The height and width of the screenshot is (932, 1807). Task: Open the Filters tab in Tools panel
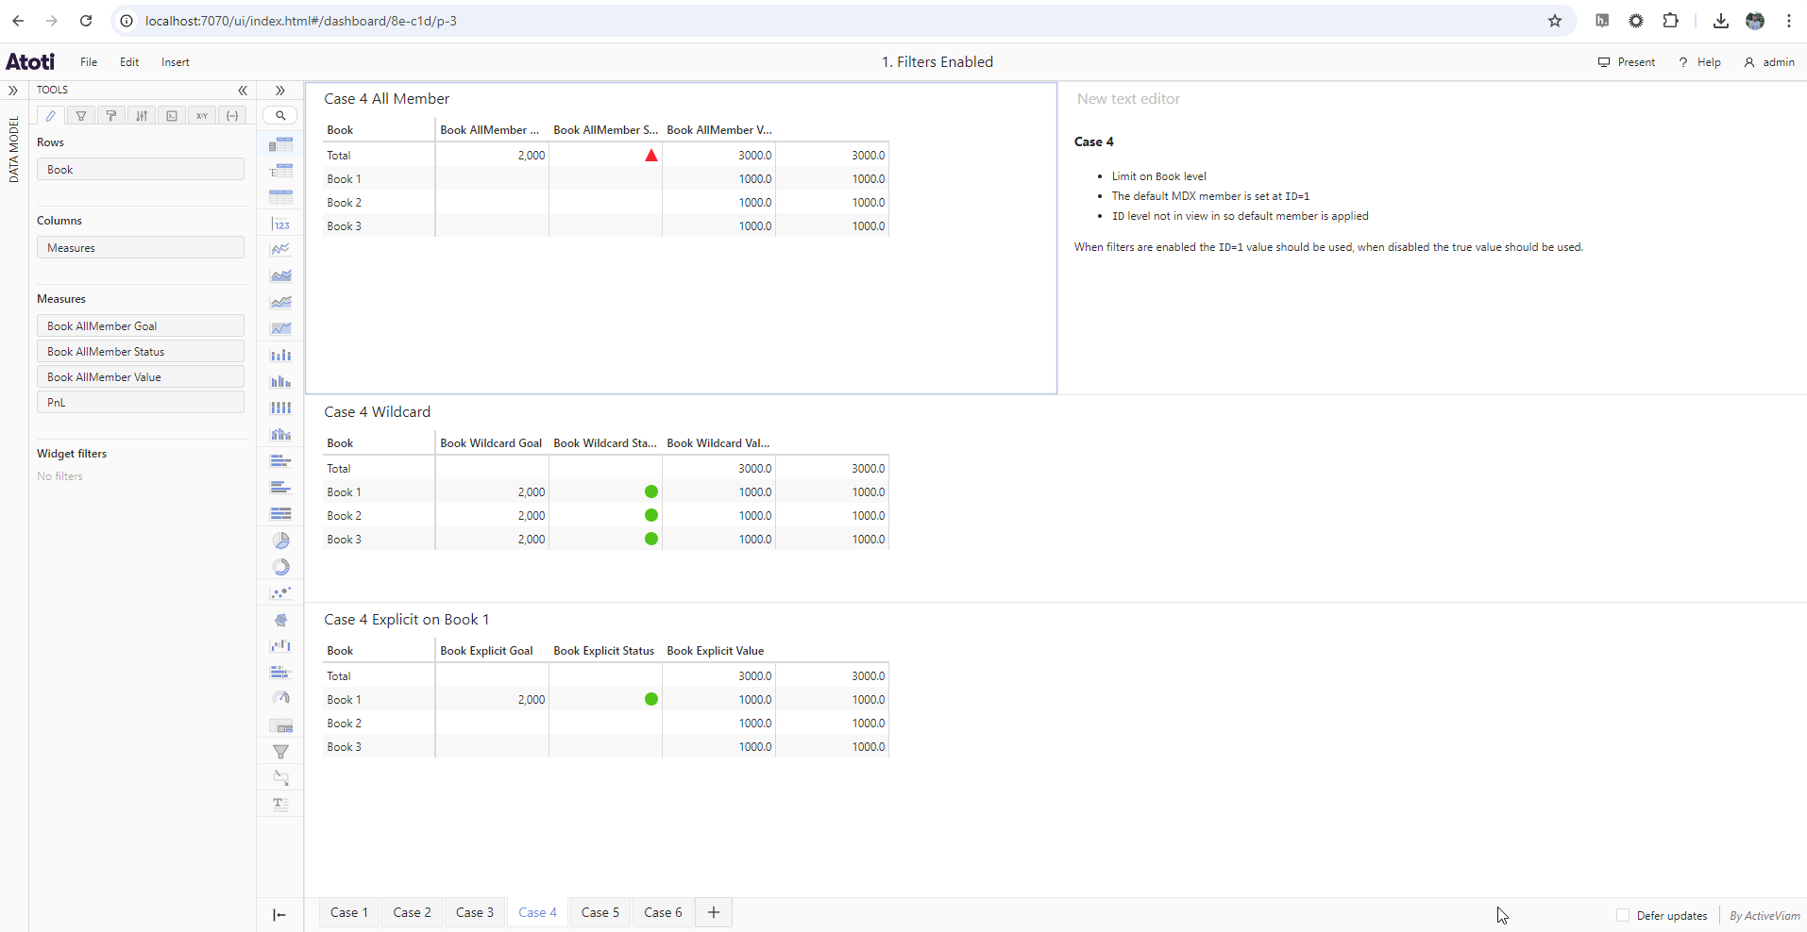point(81,116)
